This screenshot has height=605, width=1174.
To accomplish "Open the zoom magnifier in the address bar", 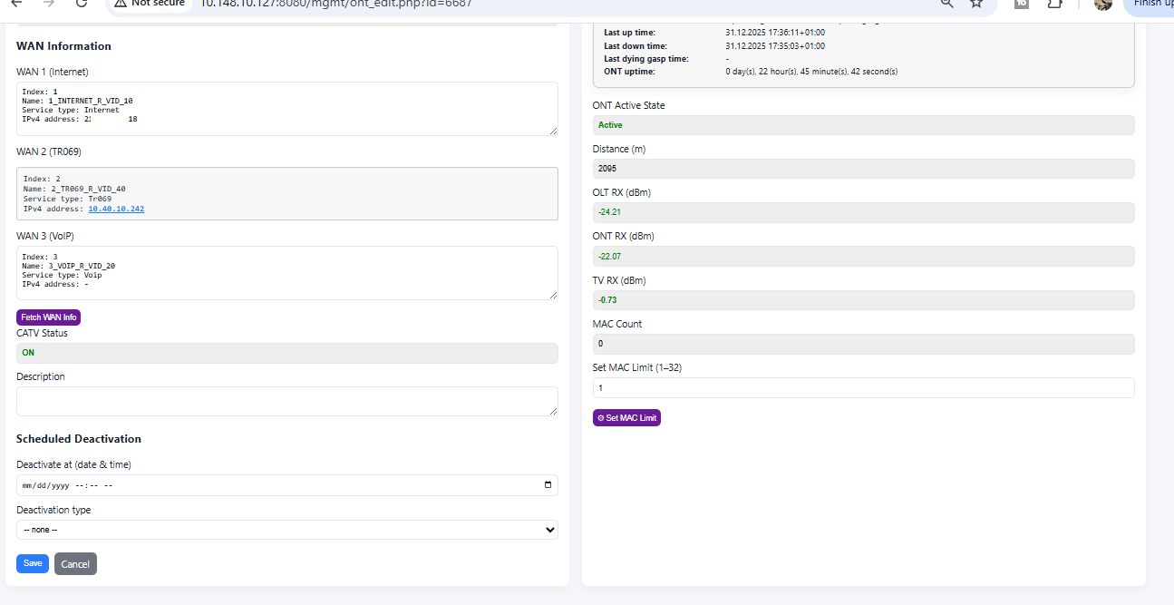I will click(946, 5).
